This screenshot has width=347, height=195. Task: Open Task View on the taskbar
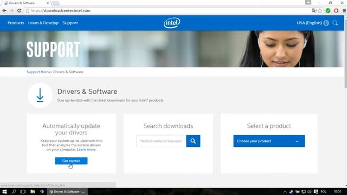[23, 191]
